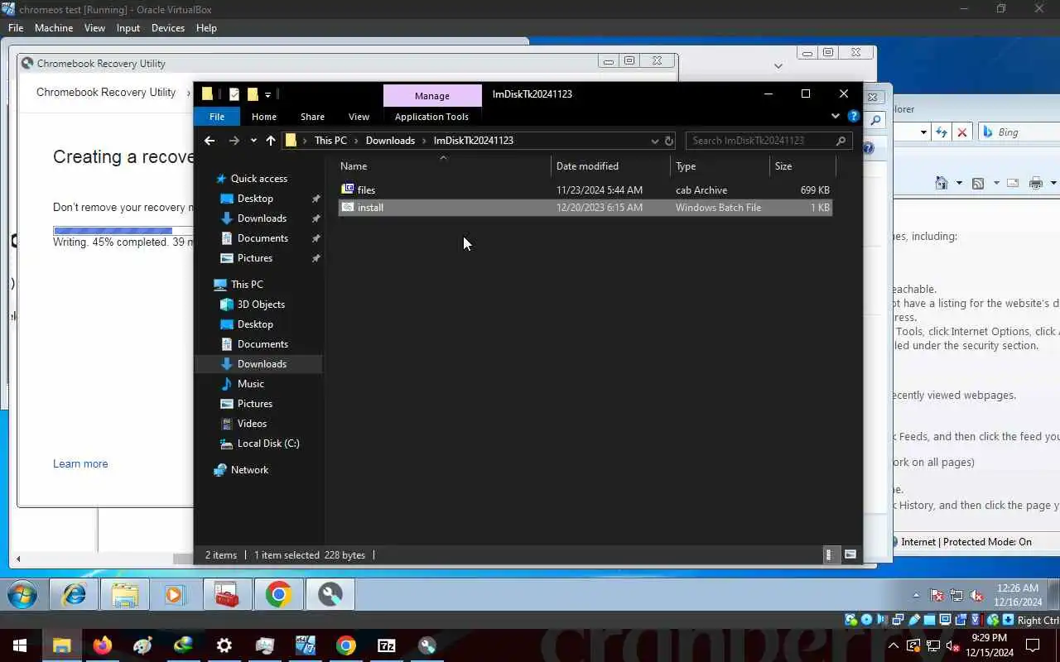The image size is (1060, 662).
Task: Open Chromebook Recovery wrench taskbar icon
Action: (x=330, y=595)
